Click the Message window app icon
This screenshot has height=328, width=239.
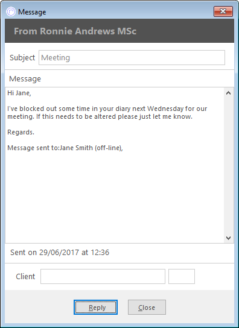point(11,11)
